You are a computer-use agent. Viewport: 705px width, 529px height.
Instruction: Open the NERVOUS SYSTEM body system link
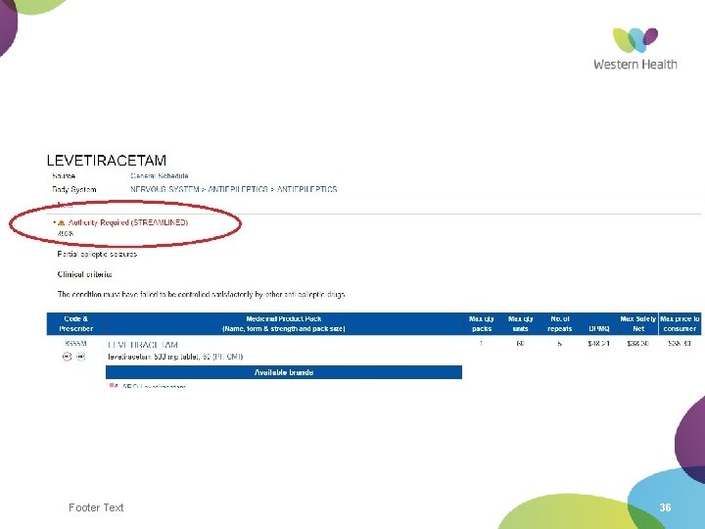click(164, 189)
